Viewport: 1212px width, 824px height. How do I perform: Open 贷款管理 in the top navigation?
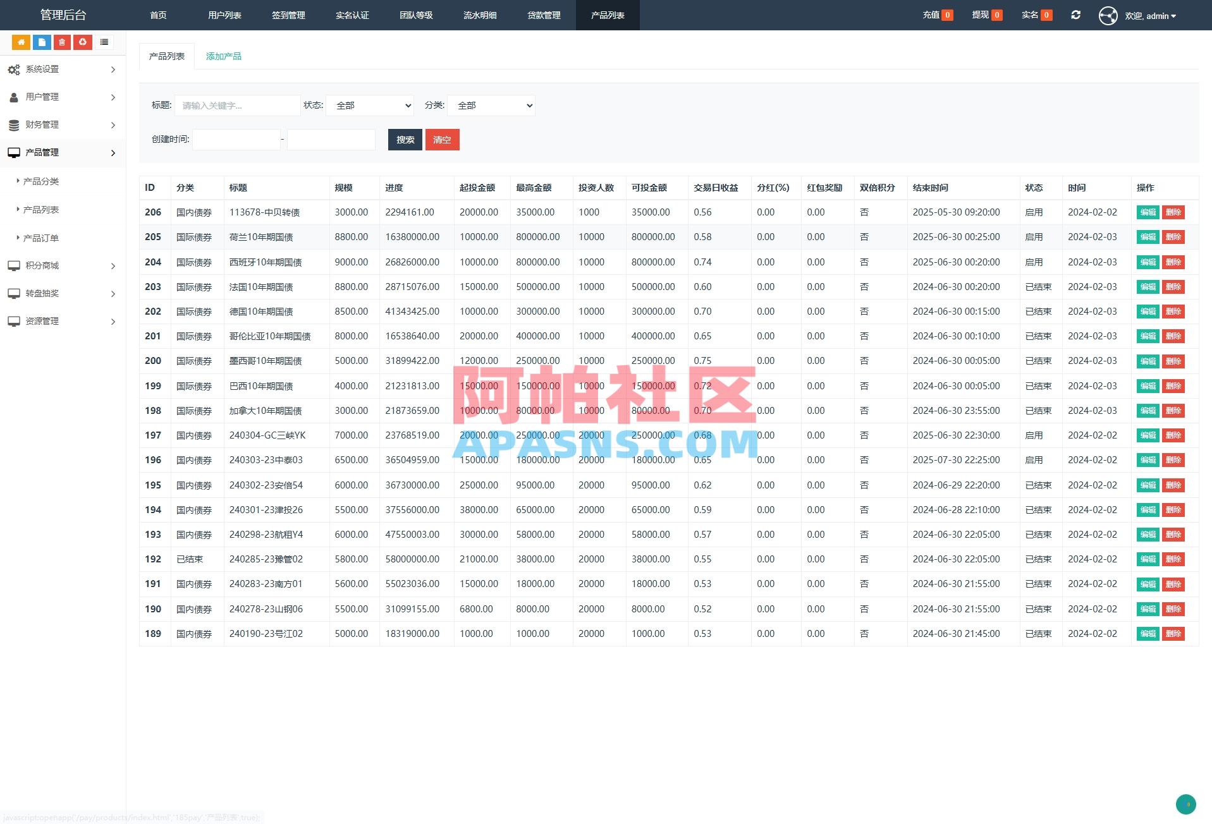(x=543, y=15)
